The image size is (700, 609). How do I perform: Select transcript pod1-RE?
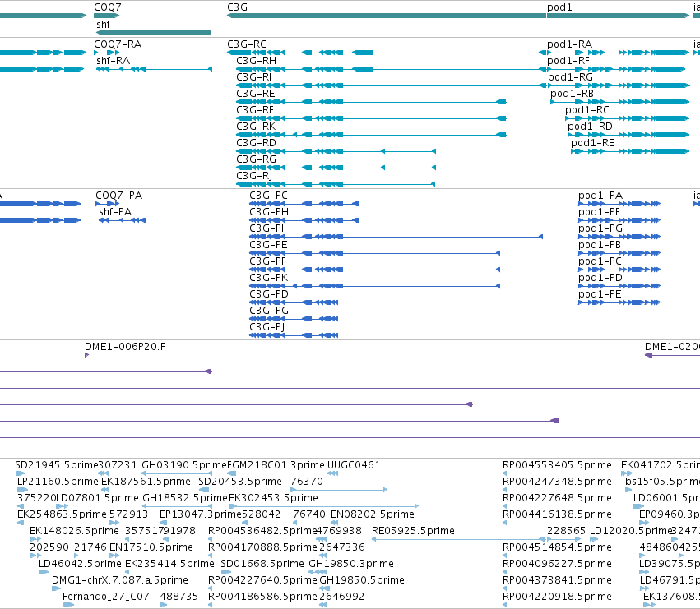593,143
